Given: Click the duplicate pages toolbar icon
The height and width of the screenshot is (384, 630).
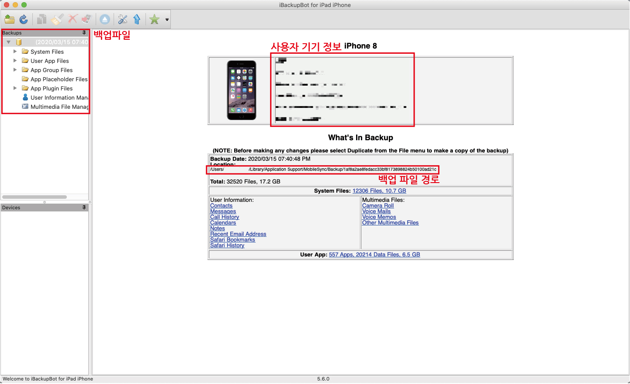Looking at the screenshot, I should tap(42, 19).
